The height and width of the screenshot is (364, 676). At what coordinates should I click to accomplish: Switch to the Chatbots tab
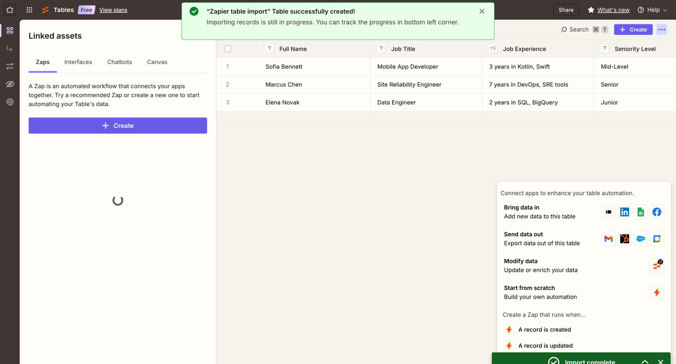tap(119, 62)
